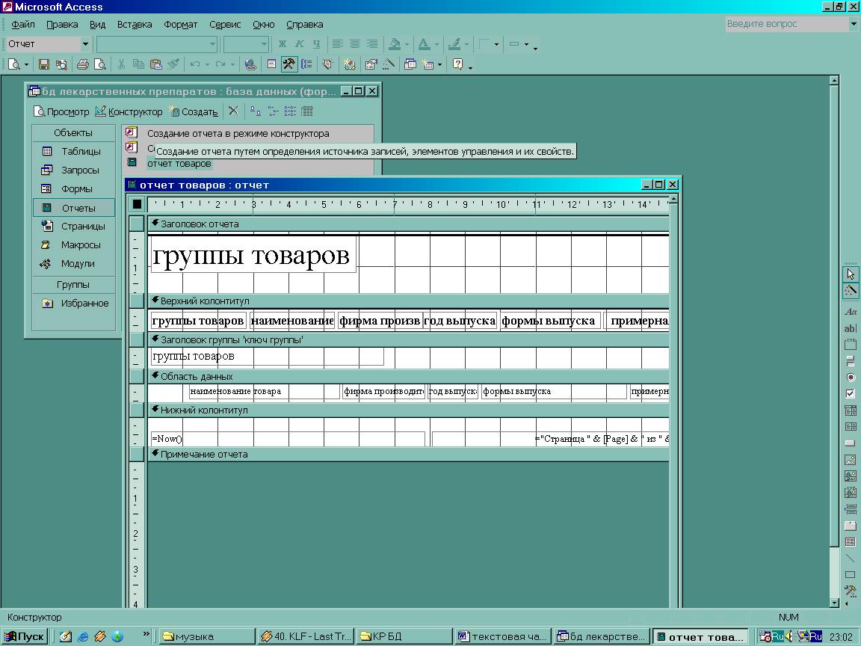Click the Заголовок отчета section bar
The image size is (861, 646).
pyautogui.click(x=409, y=224)
